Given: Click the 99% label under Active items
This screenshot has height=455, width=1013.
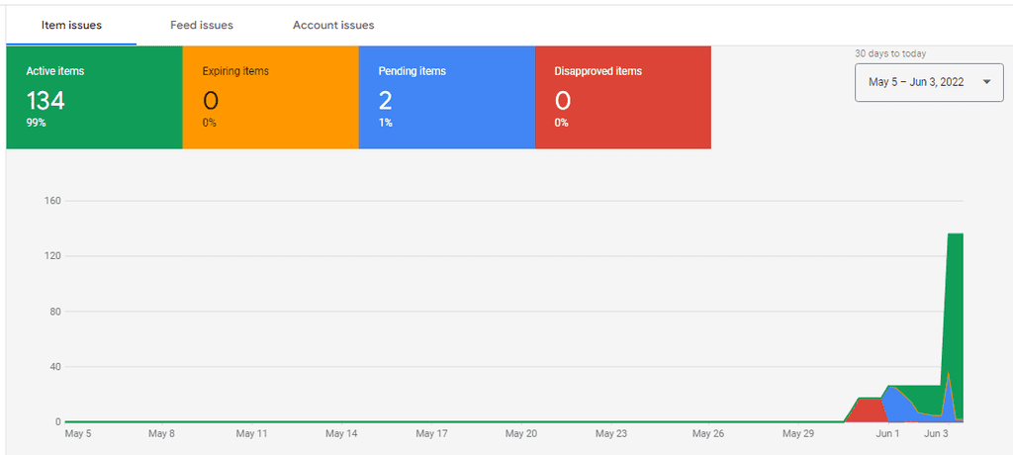Looking at the screenshot, I should coord(36,123).
